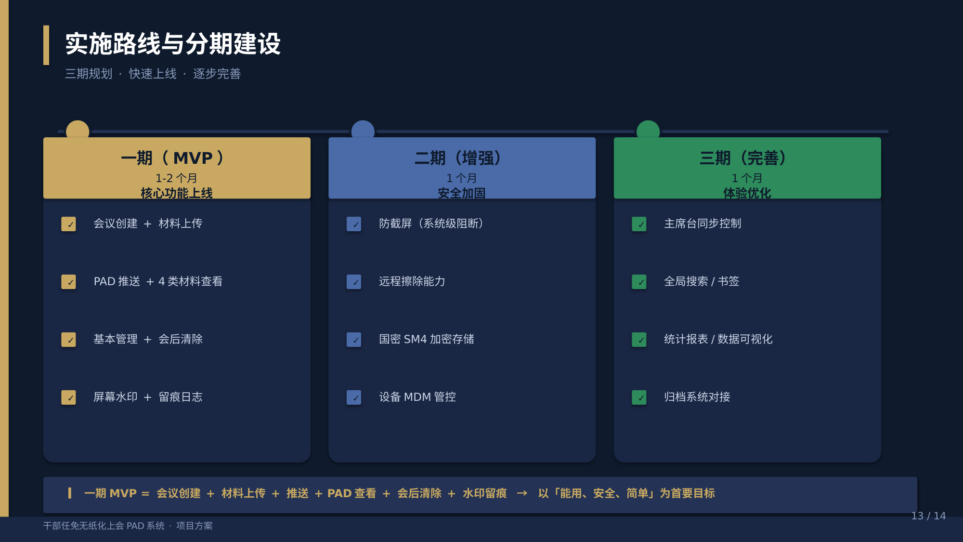963x542 pixels.
Task: Toggle the PAD 推送 + 4 类材料查看 checkbox
Action: (68, 282)
